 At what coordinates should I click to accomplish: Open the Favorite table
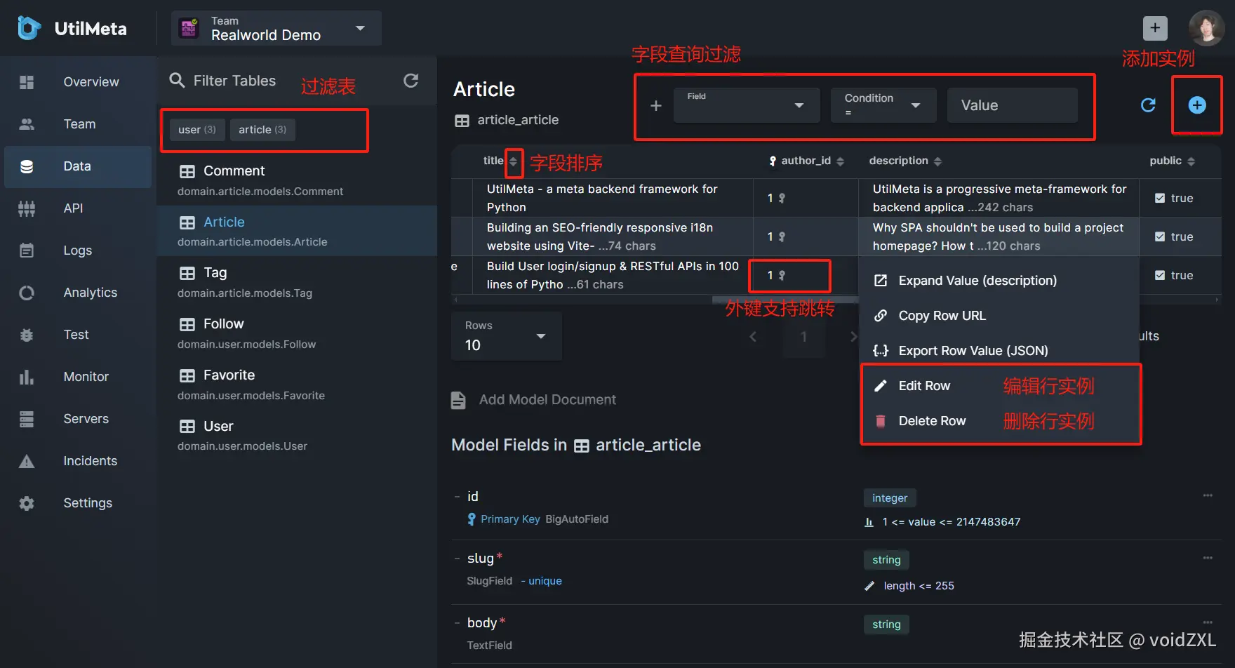(297, 385)
